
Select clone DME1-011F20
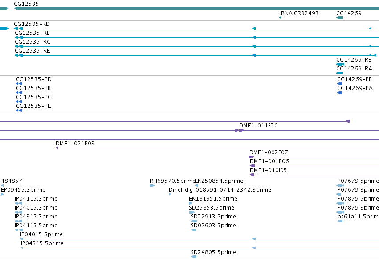point(258,126)
